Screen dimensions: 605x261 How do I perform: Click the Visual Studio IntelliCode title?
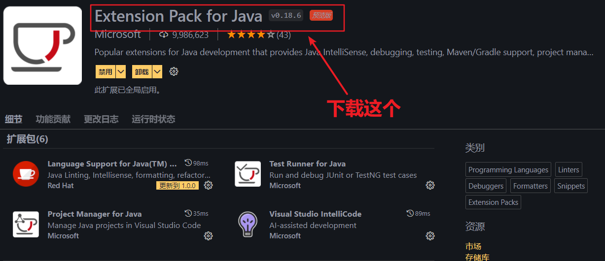[316, 214]
